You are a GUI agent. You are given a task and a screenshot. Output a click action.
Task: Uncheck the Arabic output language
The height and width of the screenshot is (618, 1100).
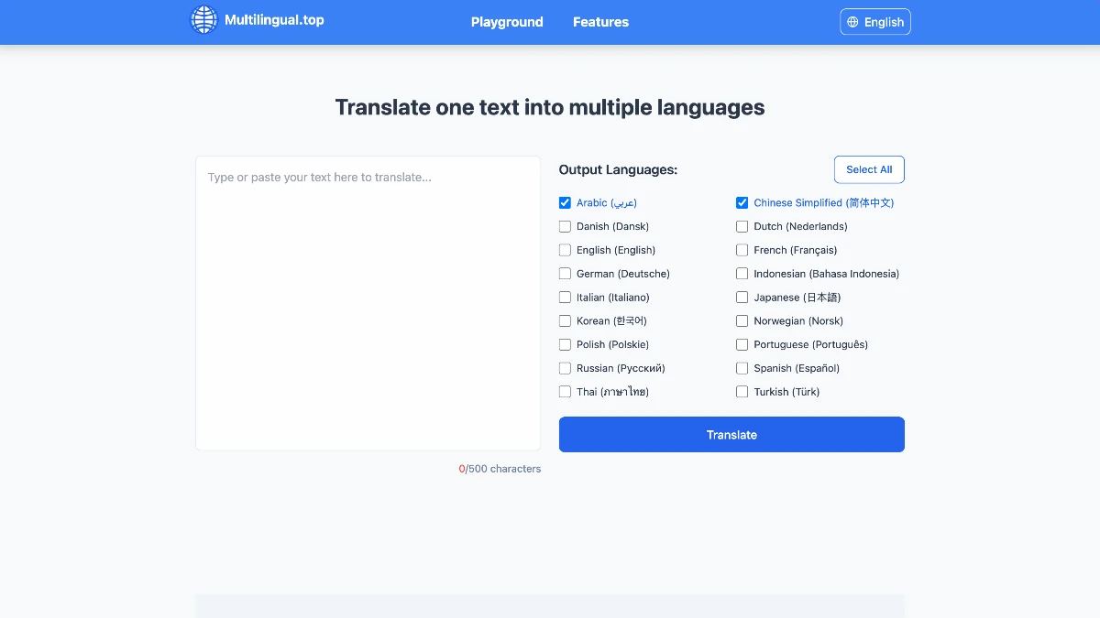pyautogui.click(x=565, y=202)
